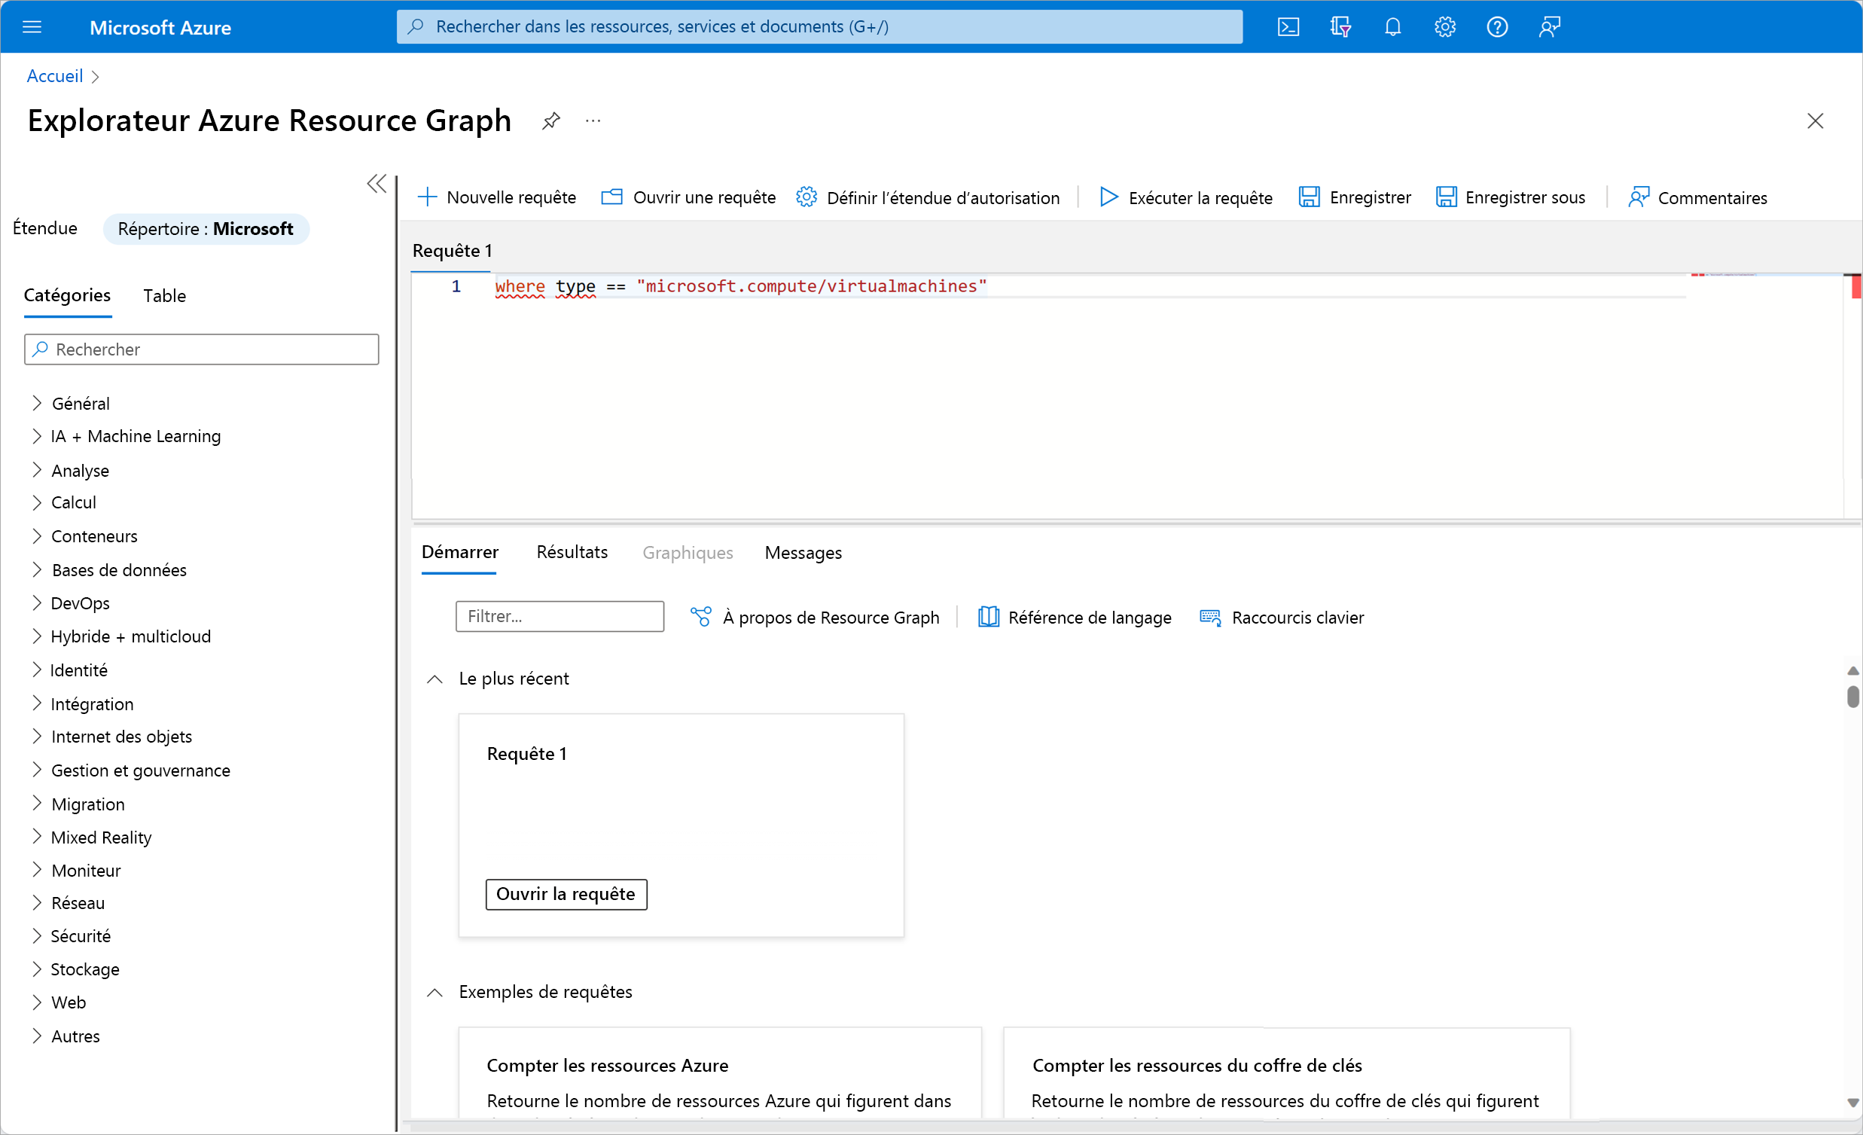Expand the Réseau category
Image resolution: width=1863 pixels, height=1135 pixels.
(x=37, y=903)
